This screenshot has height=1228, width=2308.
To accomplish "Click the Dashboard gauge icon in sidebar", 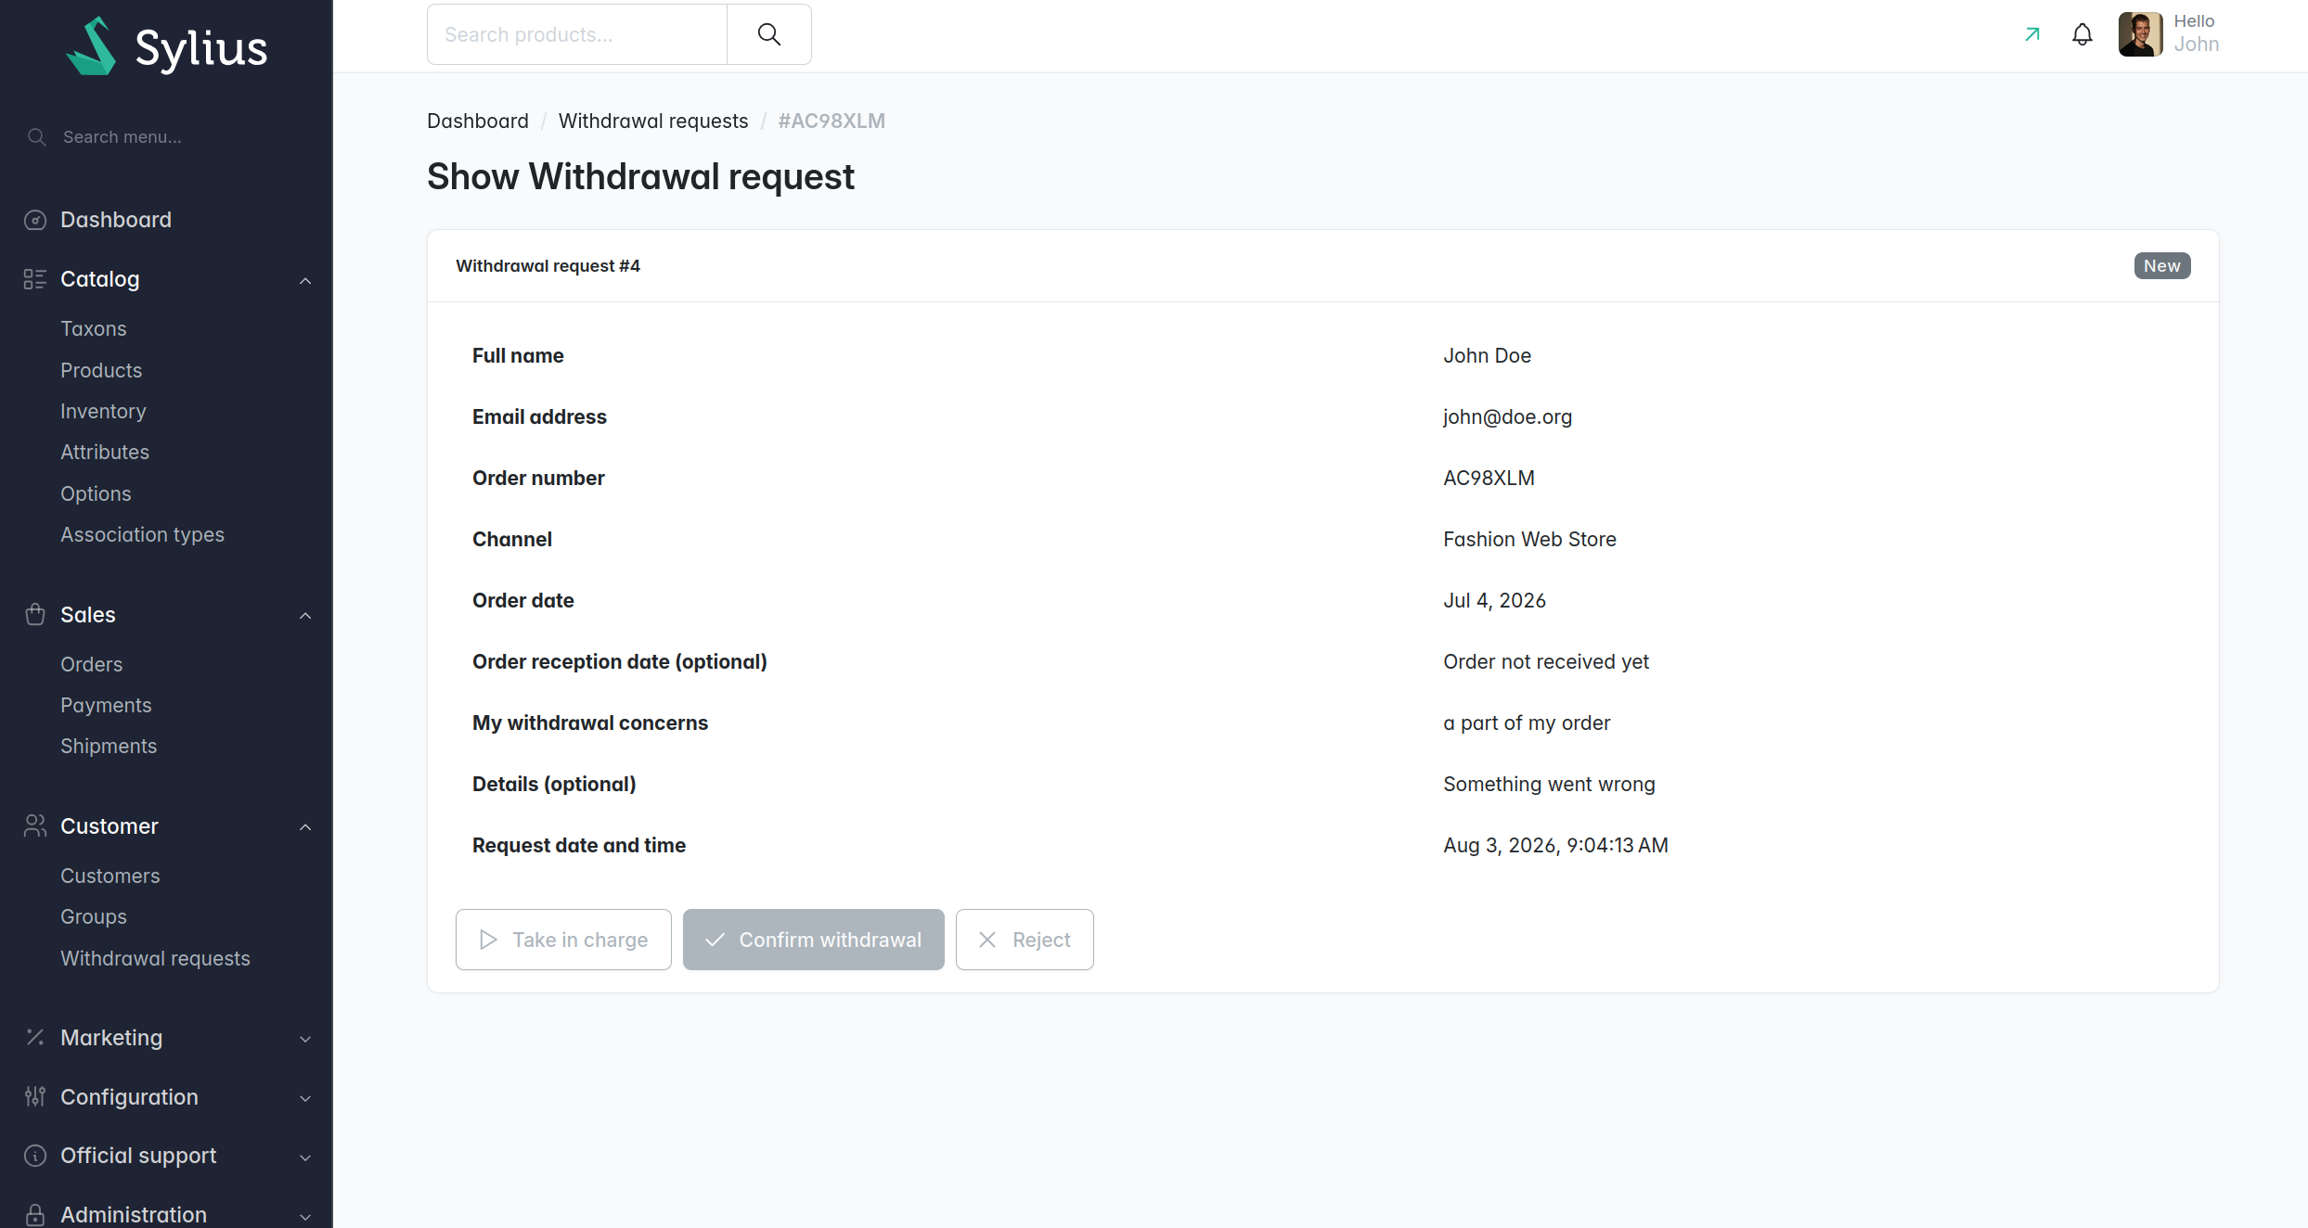I will 35,220.
